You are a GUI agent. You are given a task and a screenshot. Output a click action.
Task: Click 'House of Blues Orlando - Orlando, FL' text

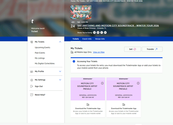(92, 28)
